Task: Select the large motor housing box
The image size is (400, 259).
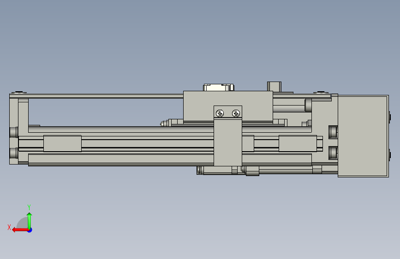Action: (x=363, y=136)
